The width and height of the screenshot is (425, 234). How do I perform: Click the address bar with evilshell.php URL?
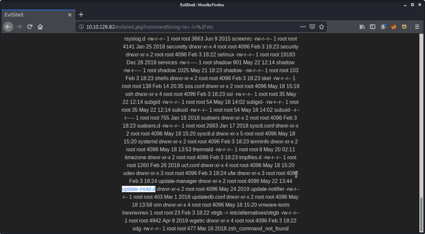[187, 27]
